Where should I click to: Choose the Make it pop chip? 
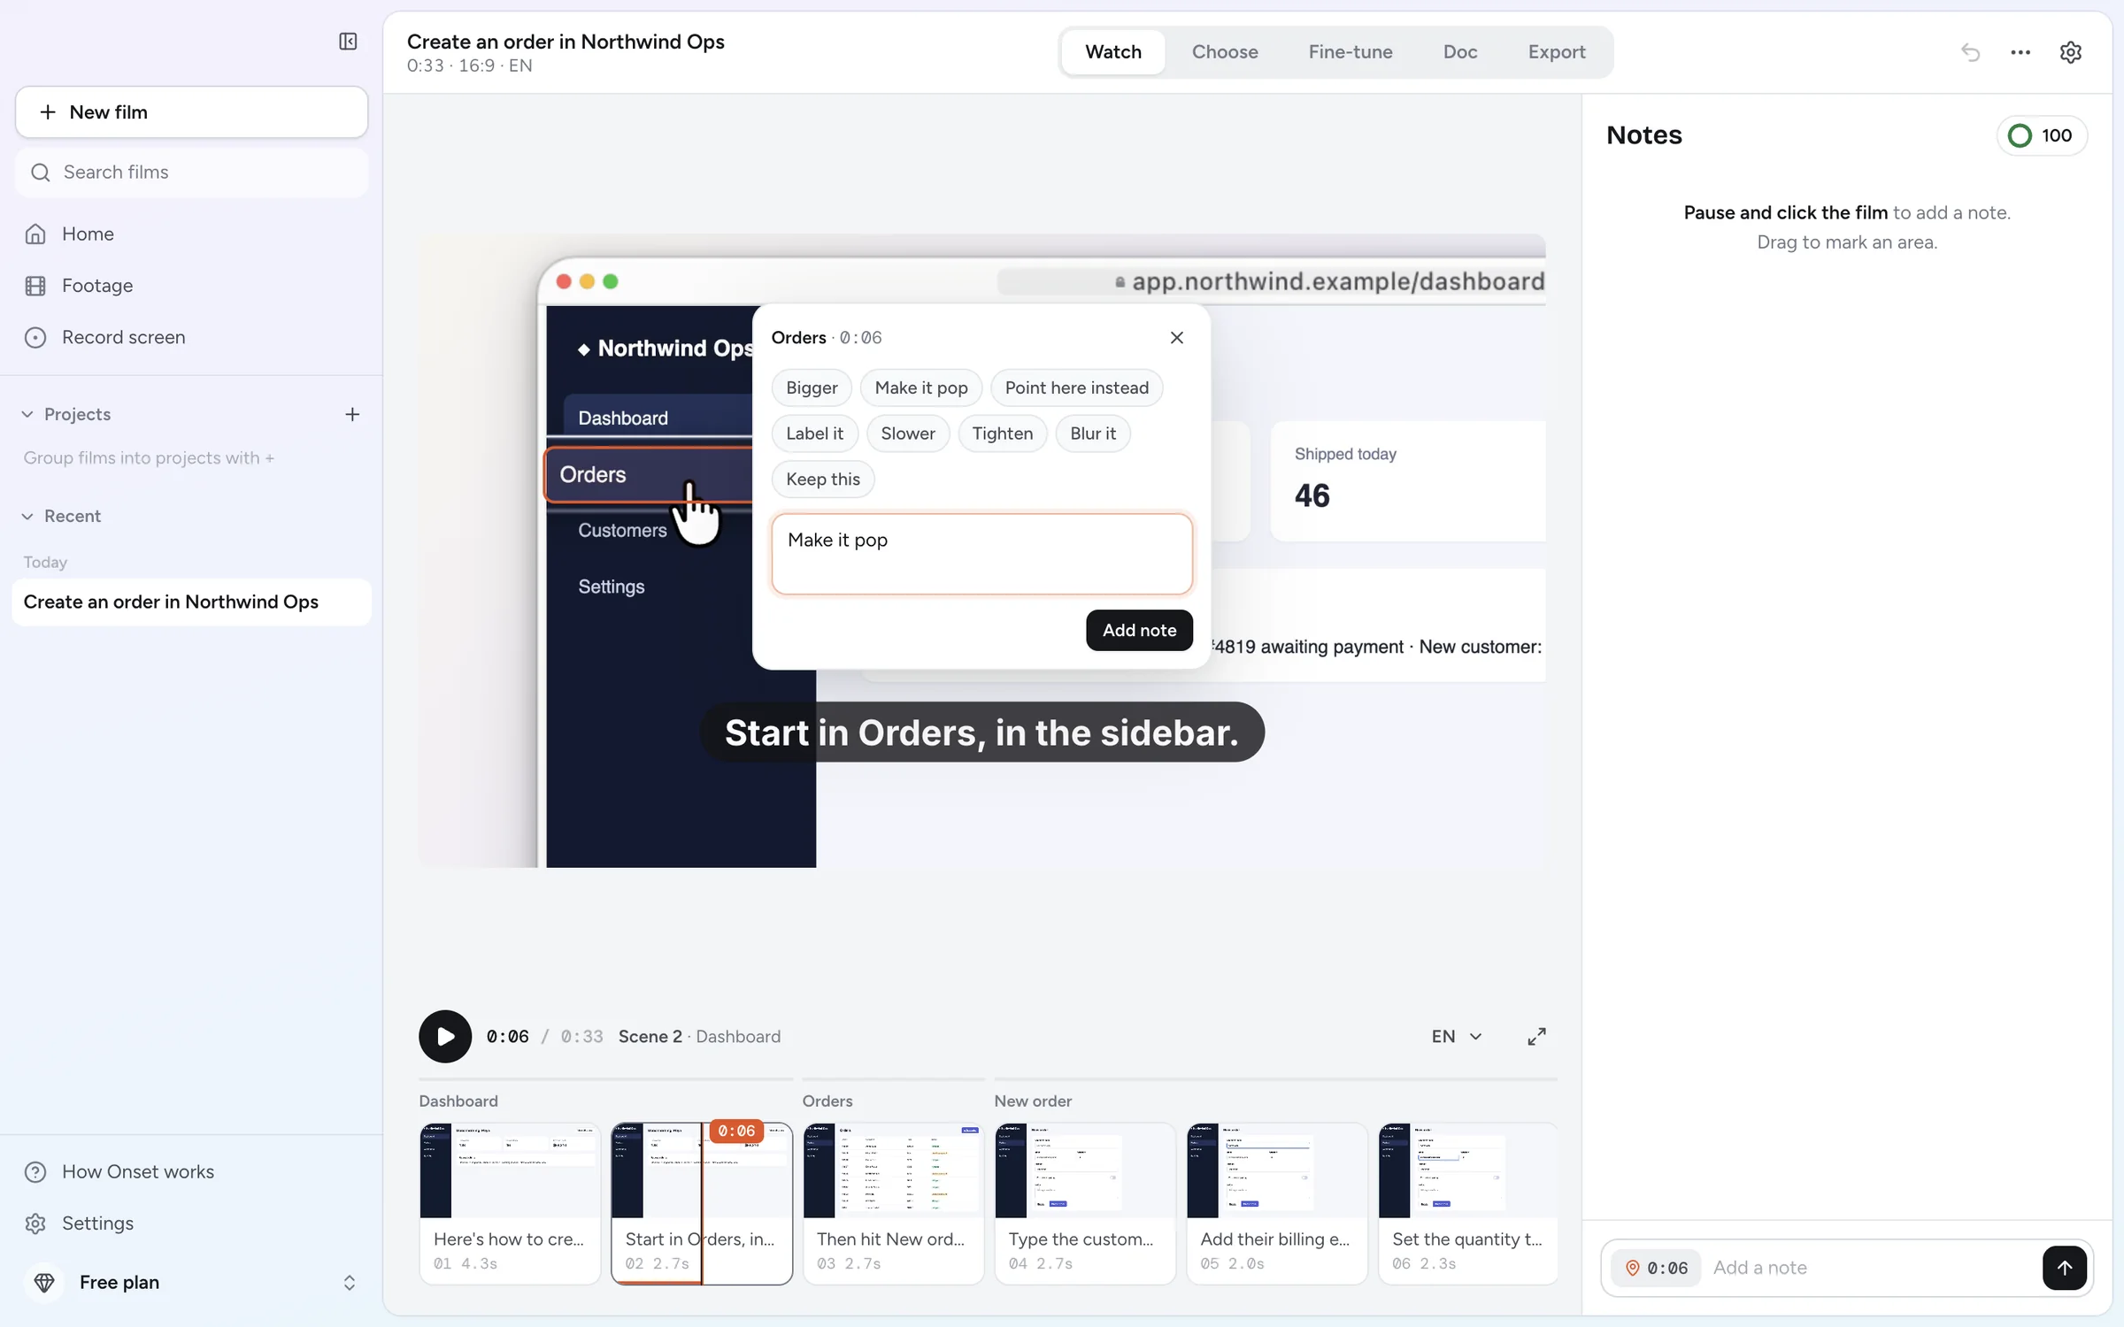[x=921, y=387]
